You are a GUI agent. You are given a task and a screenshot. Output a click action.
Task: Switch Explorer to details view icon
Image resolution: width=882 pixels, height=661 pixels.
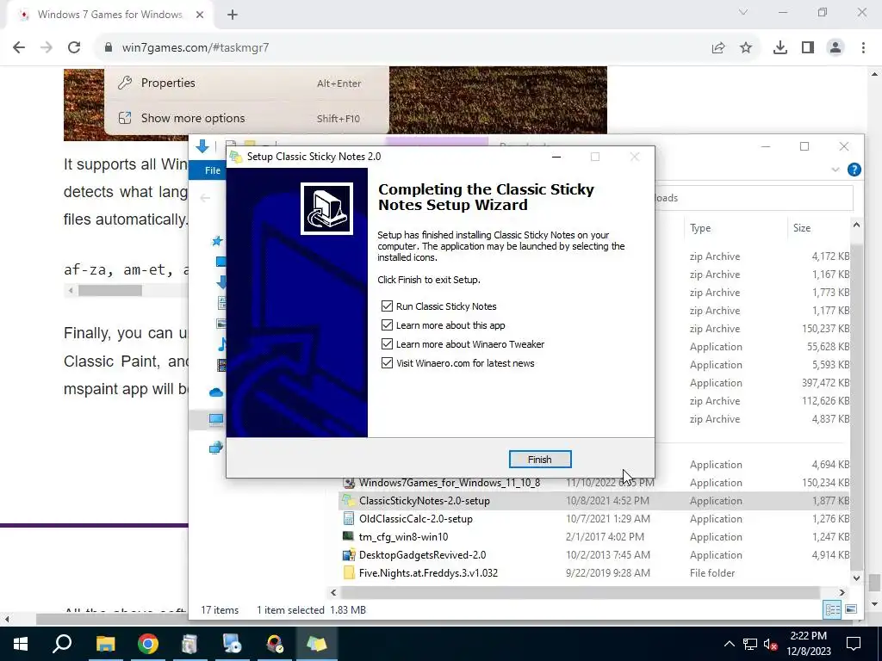coord(832,609)
